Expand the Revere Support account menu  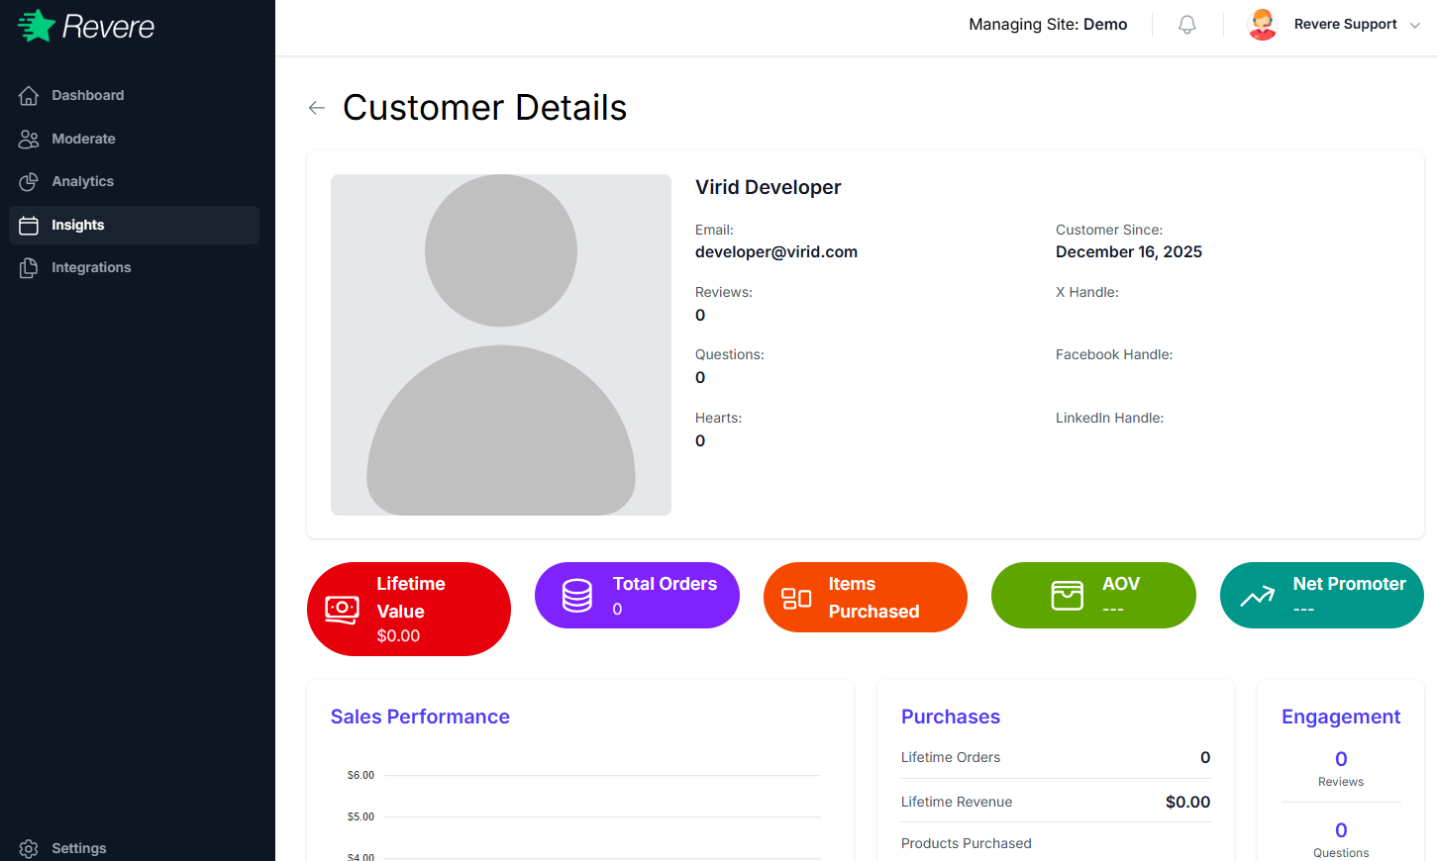[x=1344, y=24]
